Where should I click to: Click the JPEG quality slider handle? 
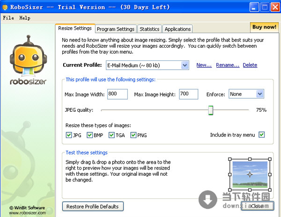tap(211, 110)
